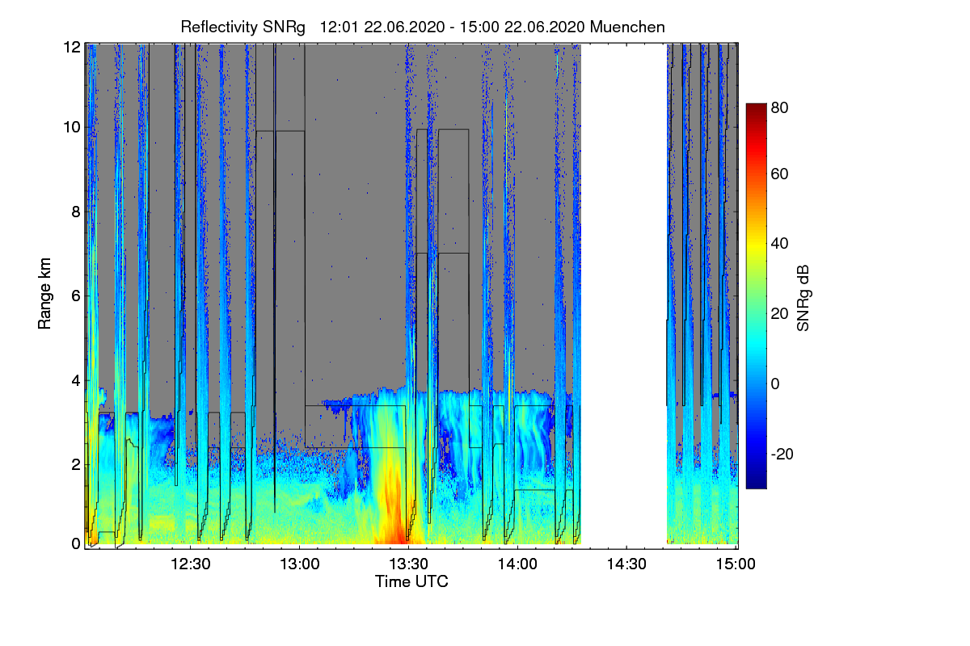The image size is (970, 646).
Task: Click the colorbar value 80
Action: [779, 107]
